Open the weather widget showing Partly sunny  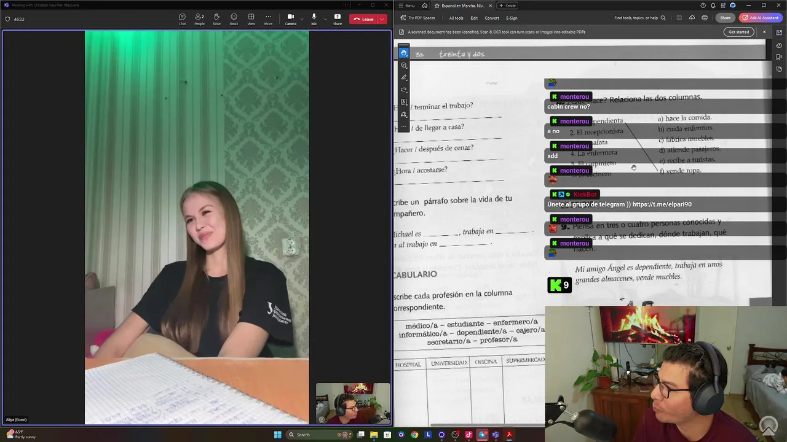click(21, 435)
